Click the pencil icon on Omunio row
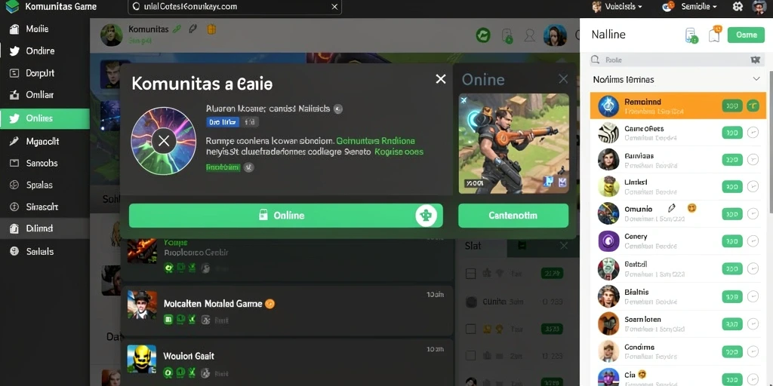Screen dimensions: 773x386 671,208
